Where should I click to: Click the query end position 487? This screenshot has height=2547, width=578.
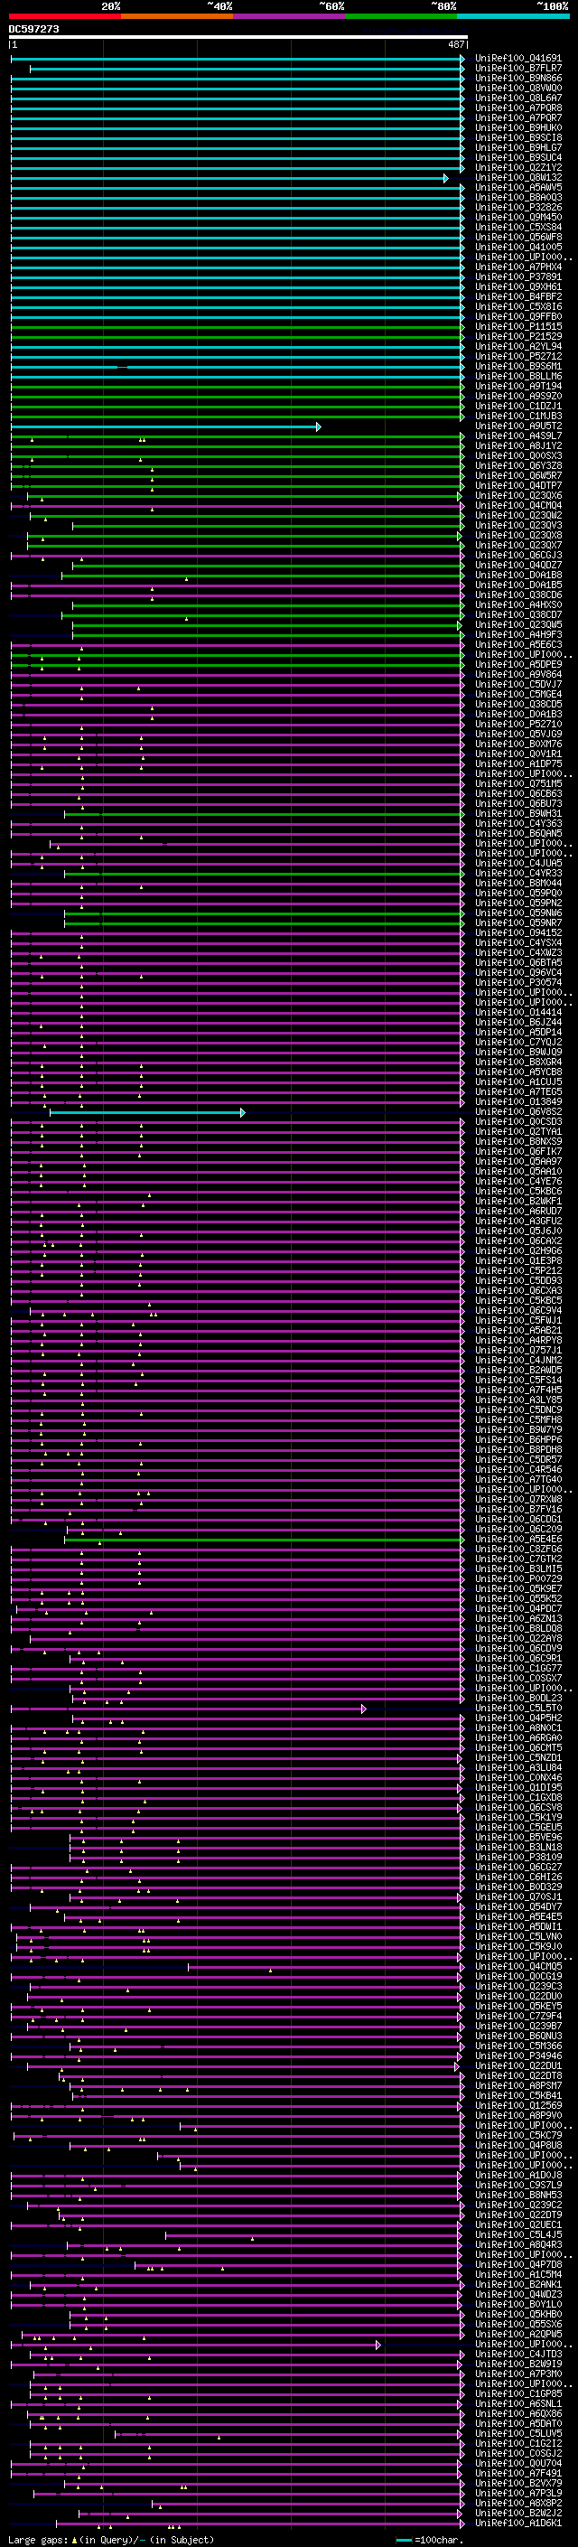coord(456,44)
